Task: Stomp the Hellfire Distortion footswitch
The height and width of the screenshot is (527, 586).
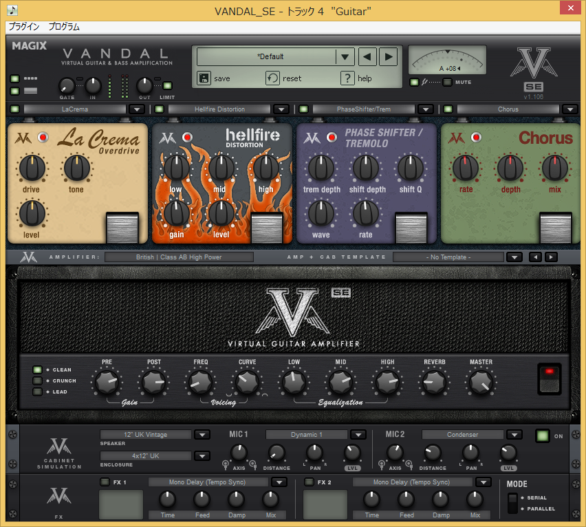Action: coord(266,228)
